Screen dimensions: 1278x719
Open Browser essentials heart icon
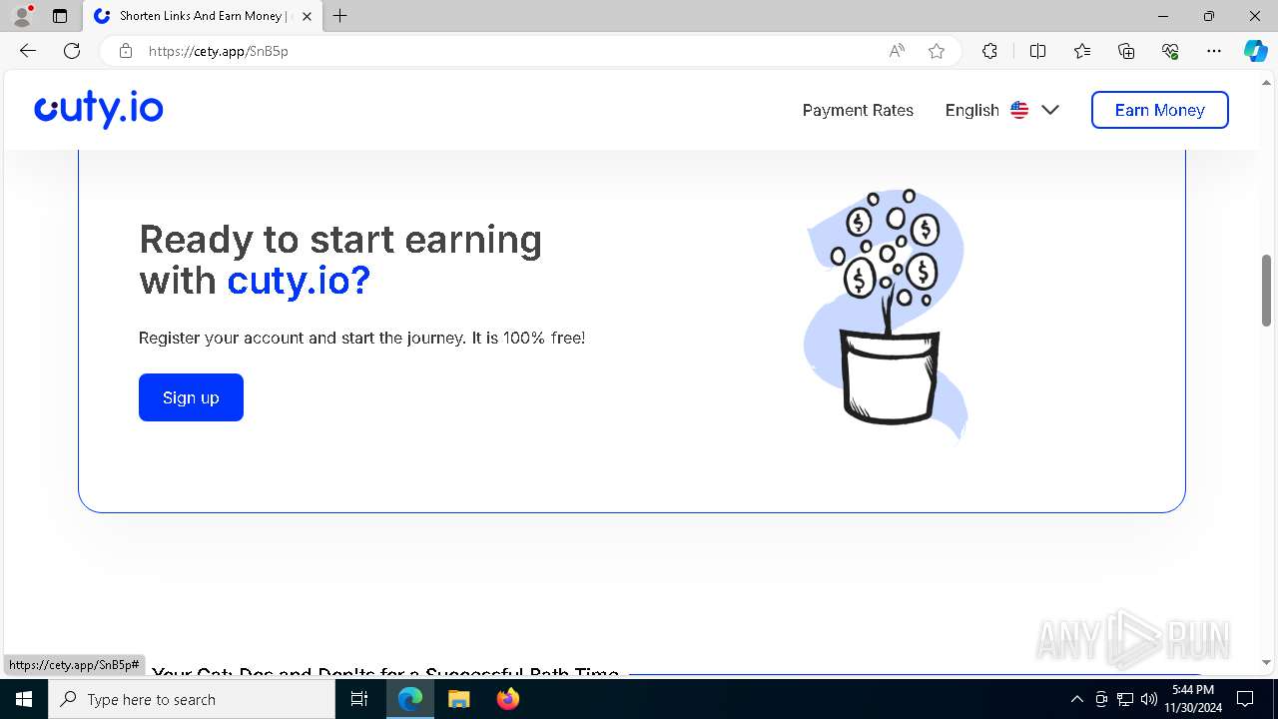[x=1170, y=51]
